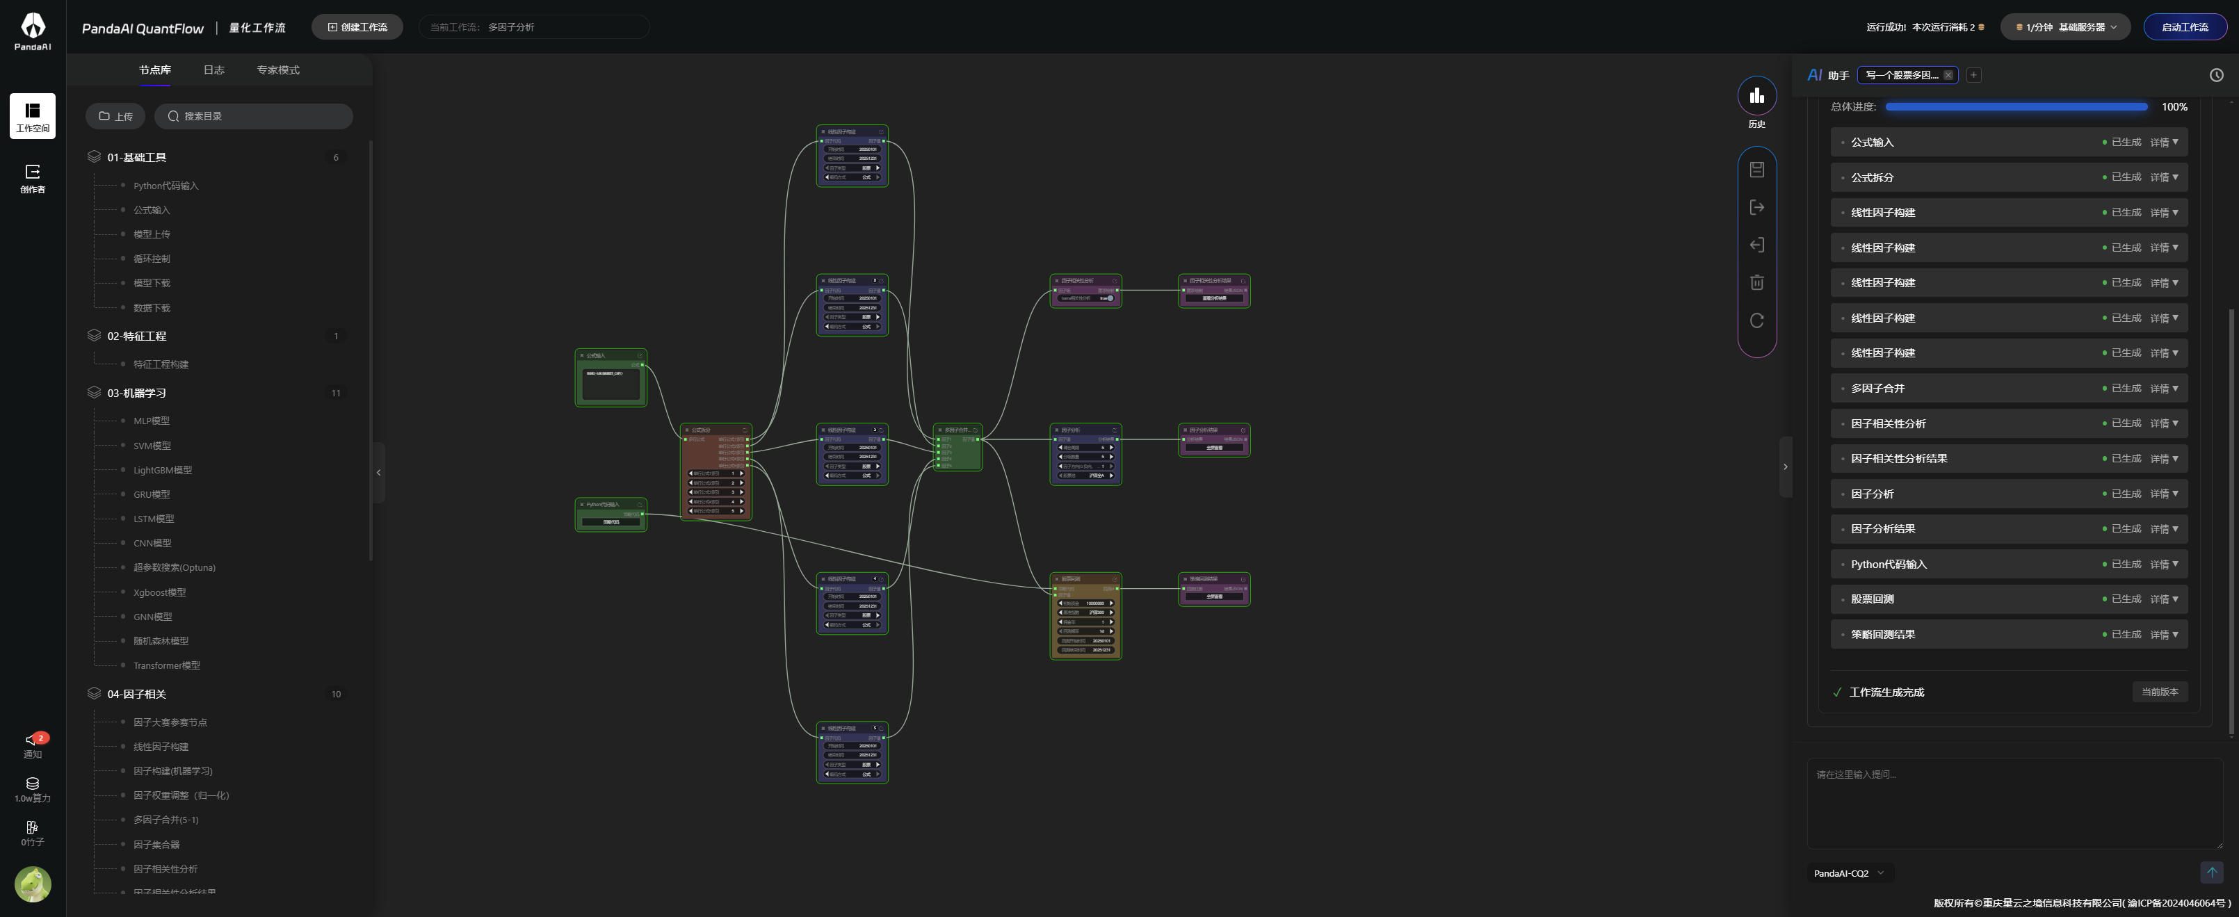Open AI assistant history clock icon

tap(2217, 76)
